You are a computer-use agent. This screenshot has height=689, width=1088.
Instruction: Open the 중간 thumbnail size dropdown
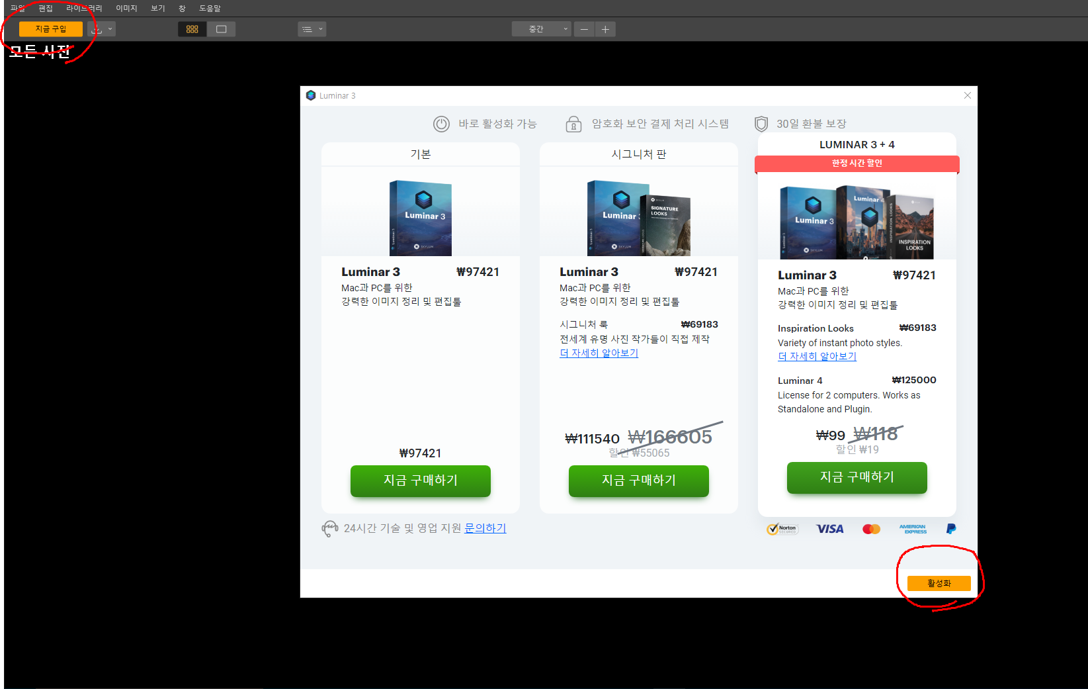pyautogui.click(x=541, y=29)
